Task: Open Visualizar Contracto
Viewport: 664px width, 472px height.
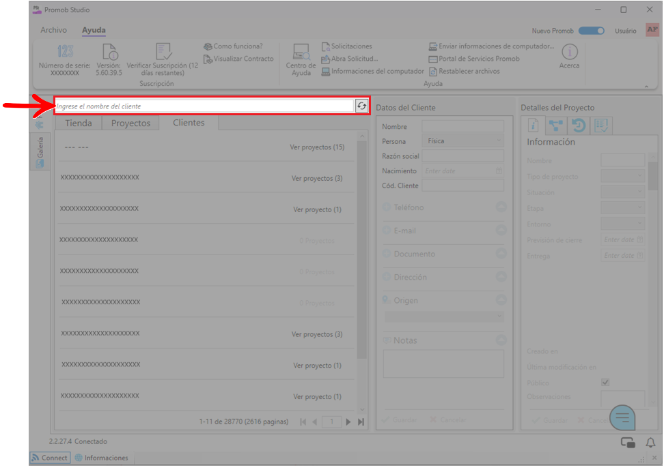Action: tap(239, 59)
